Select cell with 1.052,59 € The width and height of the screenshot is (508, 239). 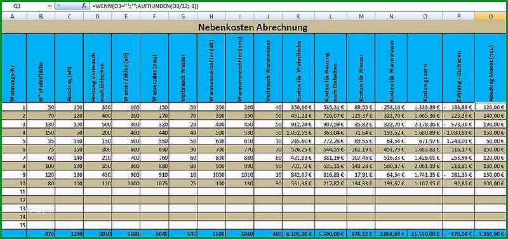point(298,132)
